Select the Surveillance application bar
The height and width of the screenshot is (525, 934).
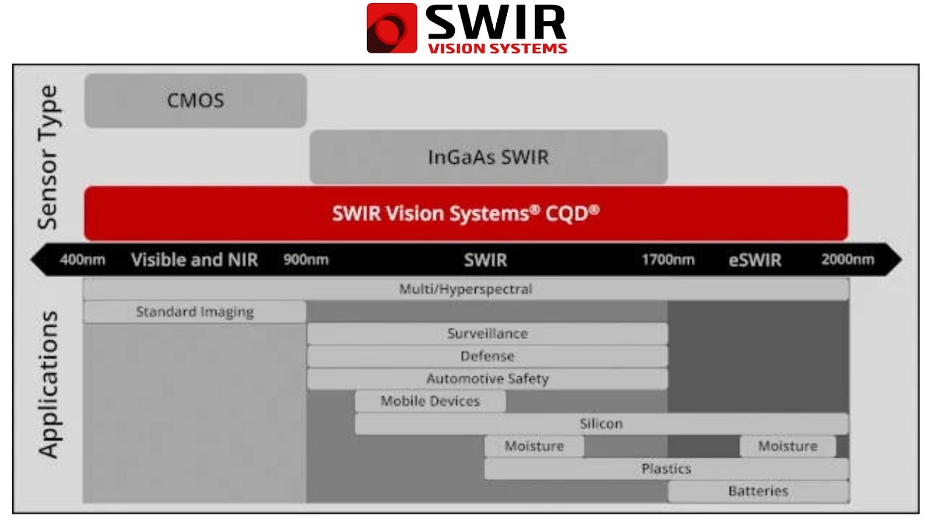487,334
